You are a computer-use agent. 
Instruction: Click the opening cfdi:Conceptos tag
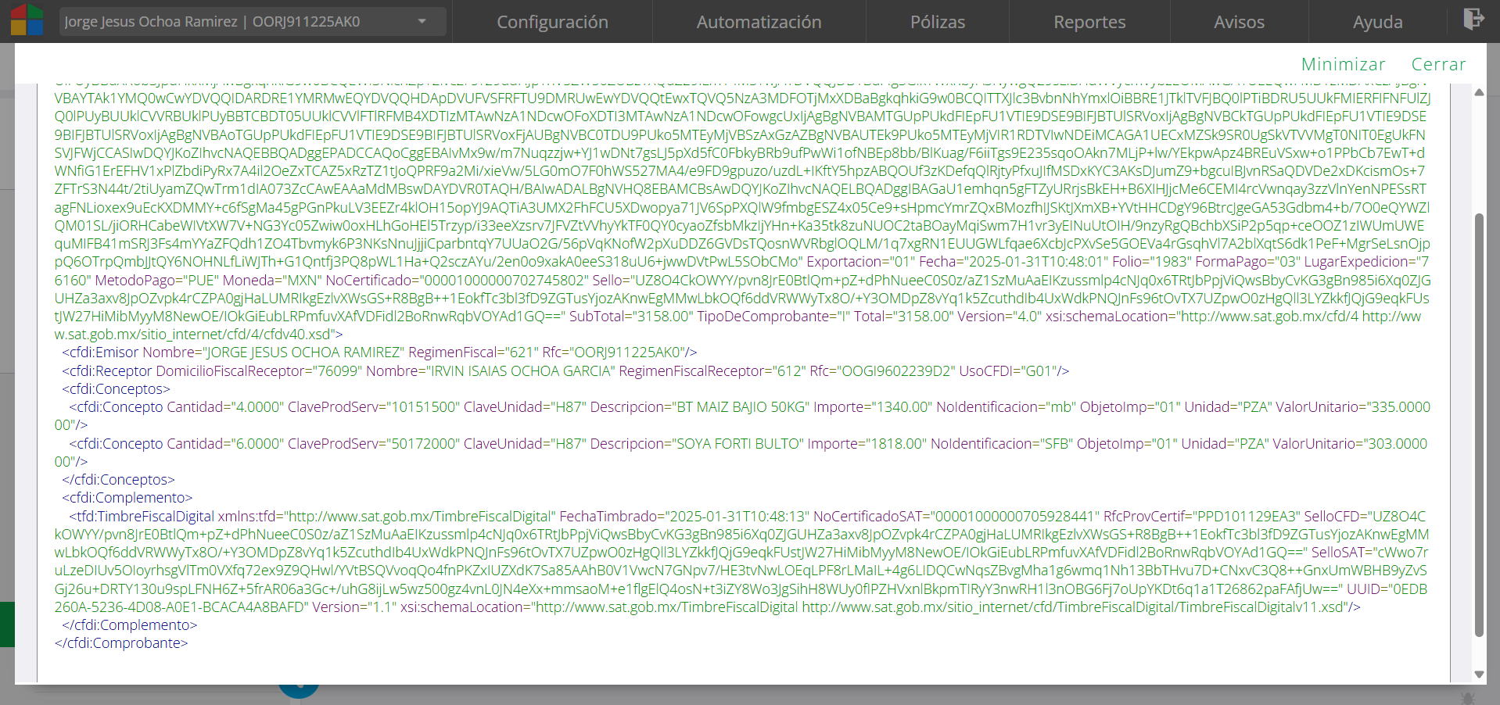tap(116, 388)
